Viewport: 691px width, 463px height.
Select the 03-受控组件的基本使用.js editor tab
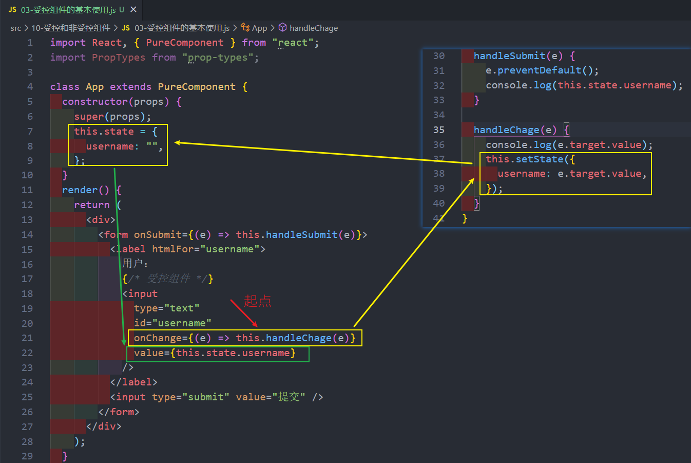(x=71, y=10)
